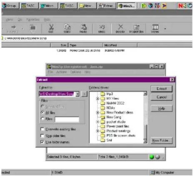Click the folder list vertical scrollbar

[x=145, y=117]
